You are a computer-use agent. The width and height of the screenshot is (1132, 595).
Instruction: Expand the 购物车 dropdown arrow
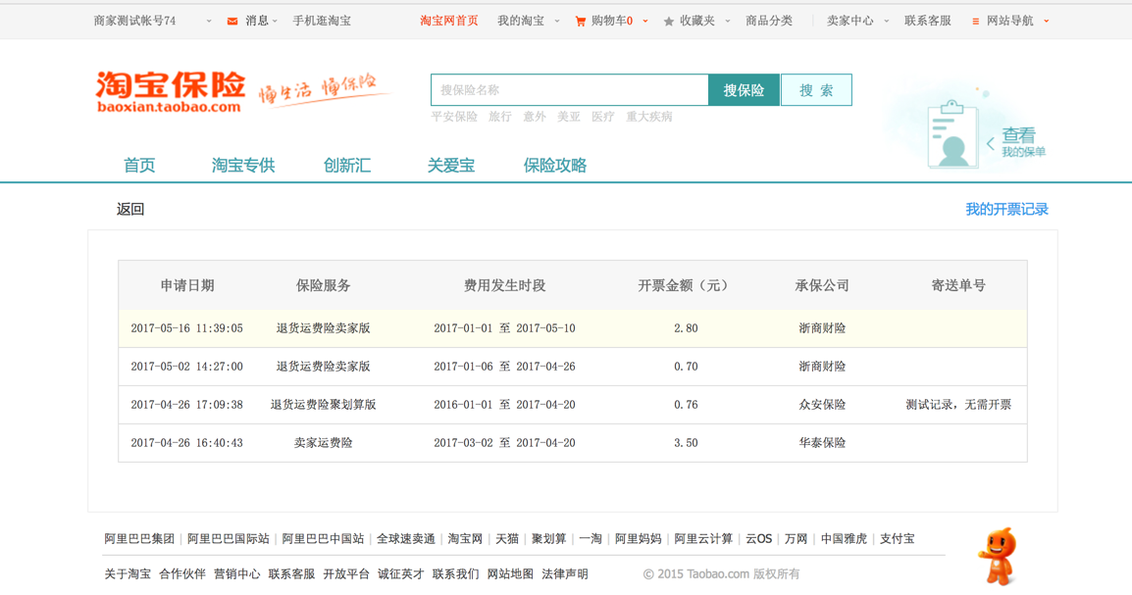[645, 21]
